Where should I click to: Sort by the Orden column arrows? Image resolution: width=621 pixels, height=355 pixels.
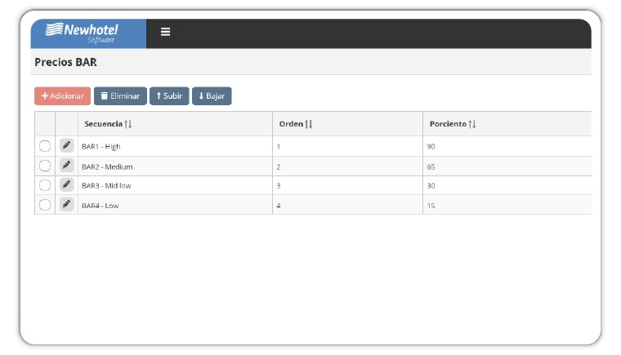[x=309, y=124]
